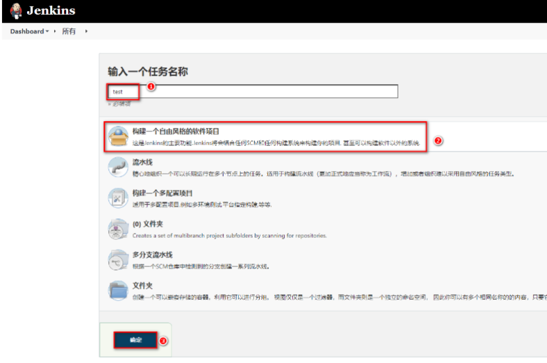Select the freestyle project box icon

(x=118, y=136)
